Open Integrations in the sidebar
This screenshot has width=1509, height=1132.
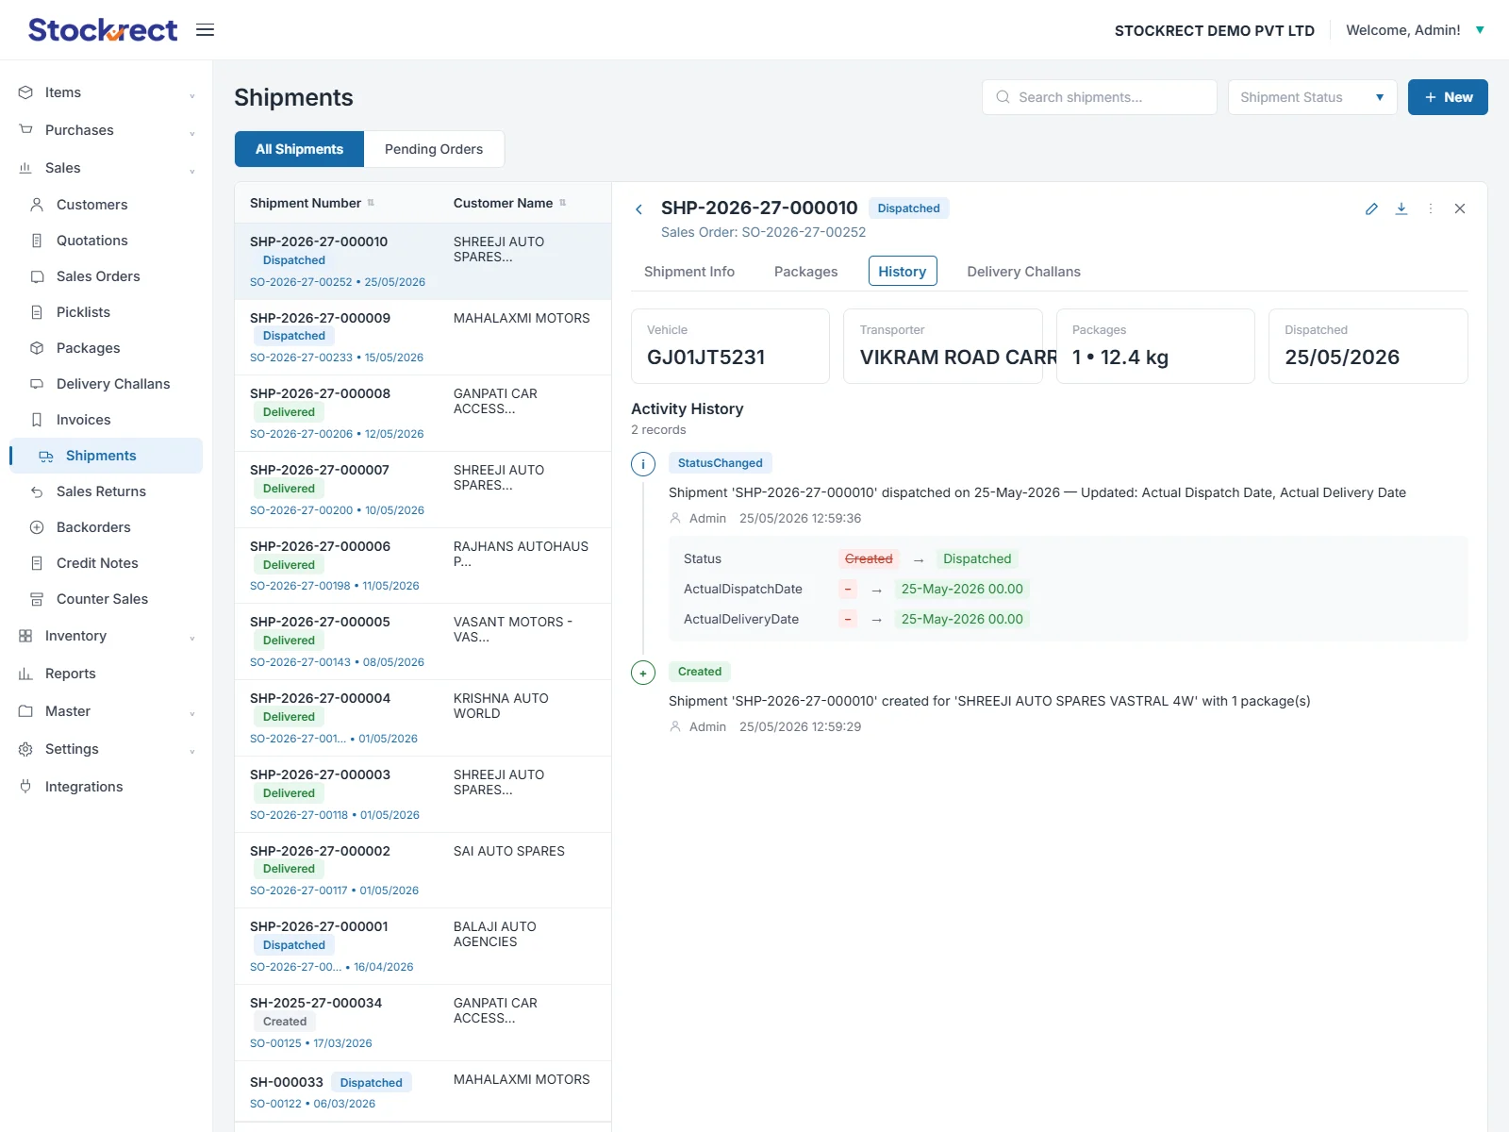pos(107,787)
